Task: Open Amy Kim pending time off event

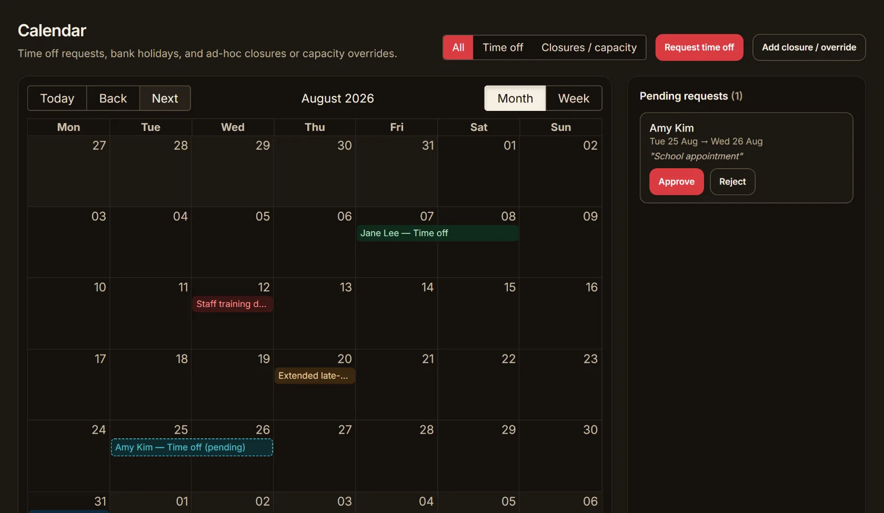Action: pos(192,447)
